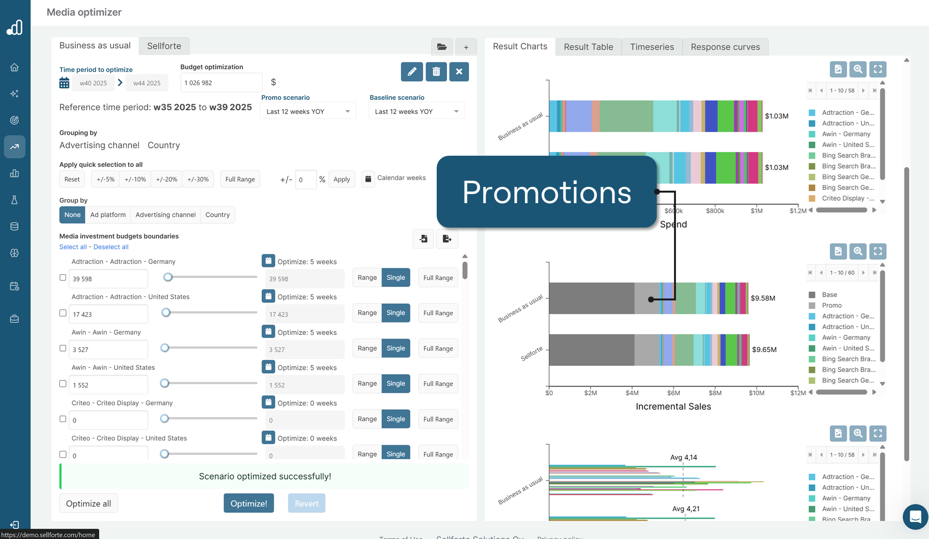Viewport: 929px width, 539px height.
Task: Open chat support bubble icon
Action: [x=915, y=516]
